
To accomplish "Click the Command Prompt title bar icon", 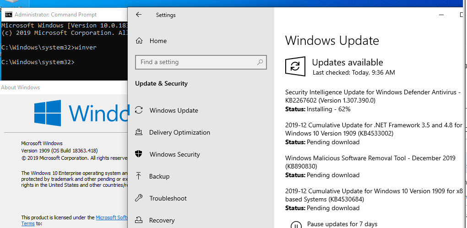I will click(x=9, y=14).
